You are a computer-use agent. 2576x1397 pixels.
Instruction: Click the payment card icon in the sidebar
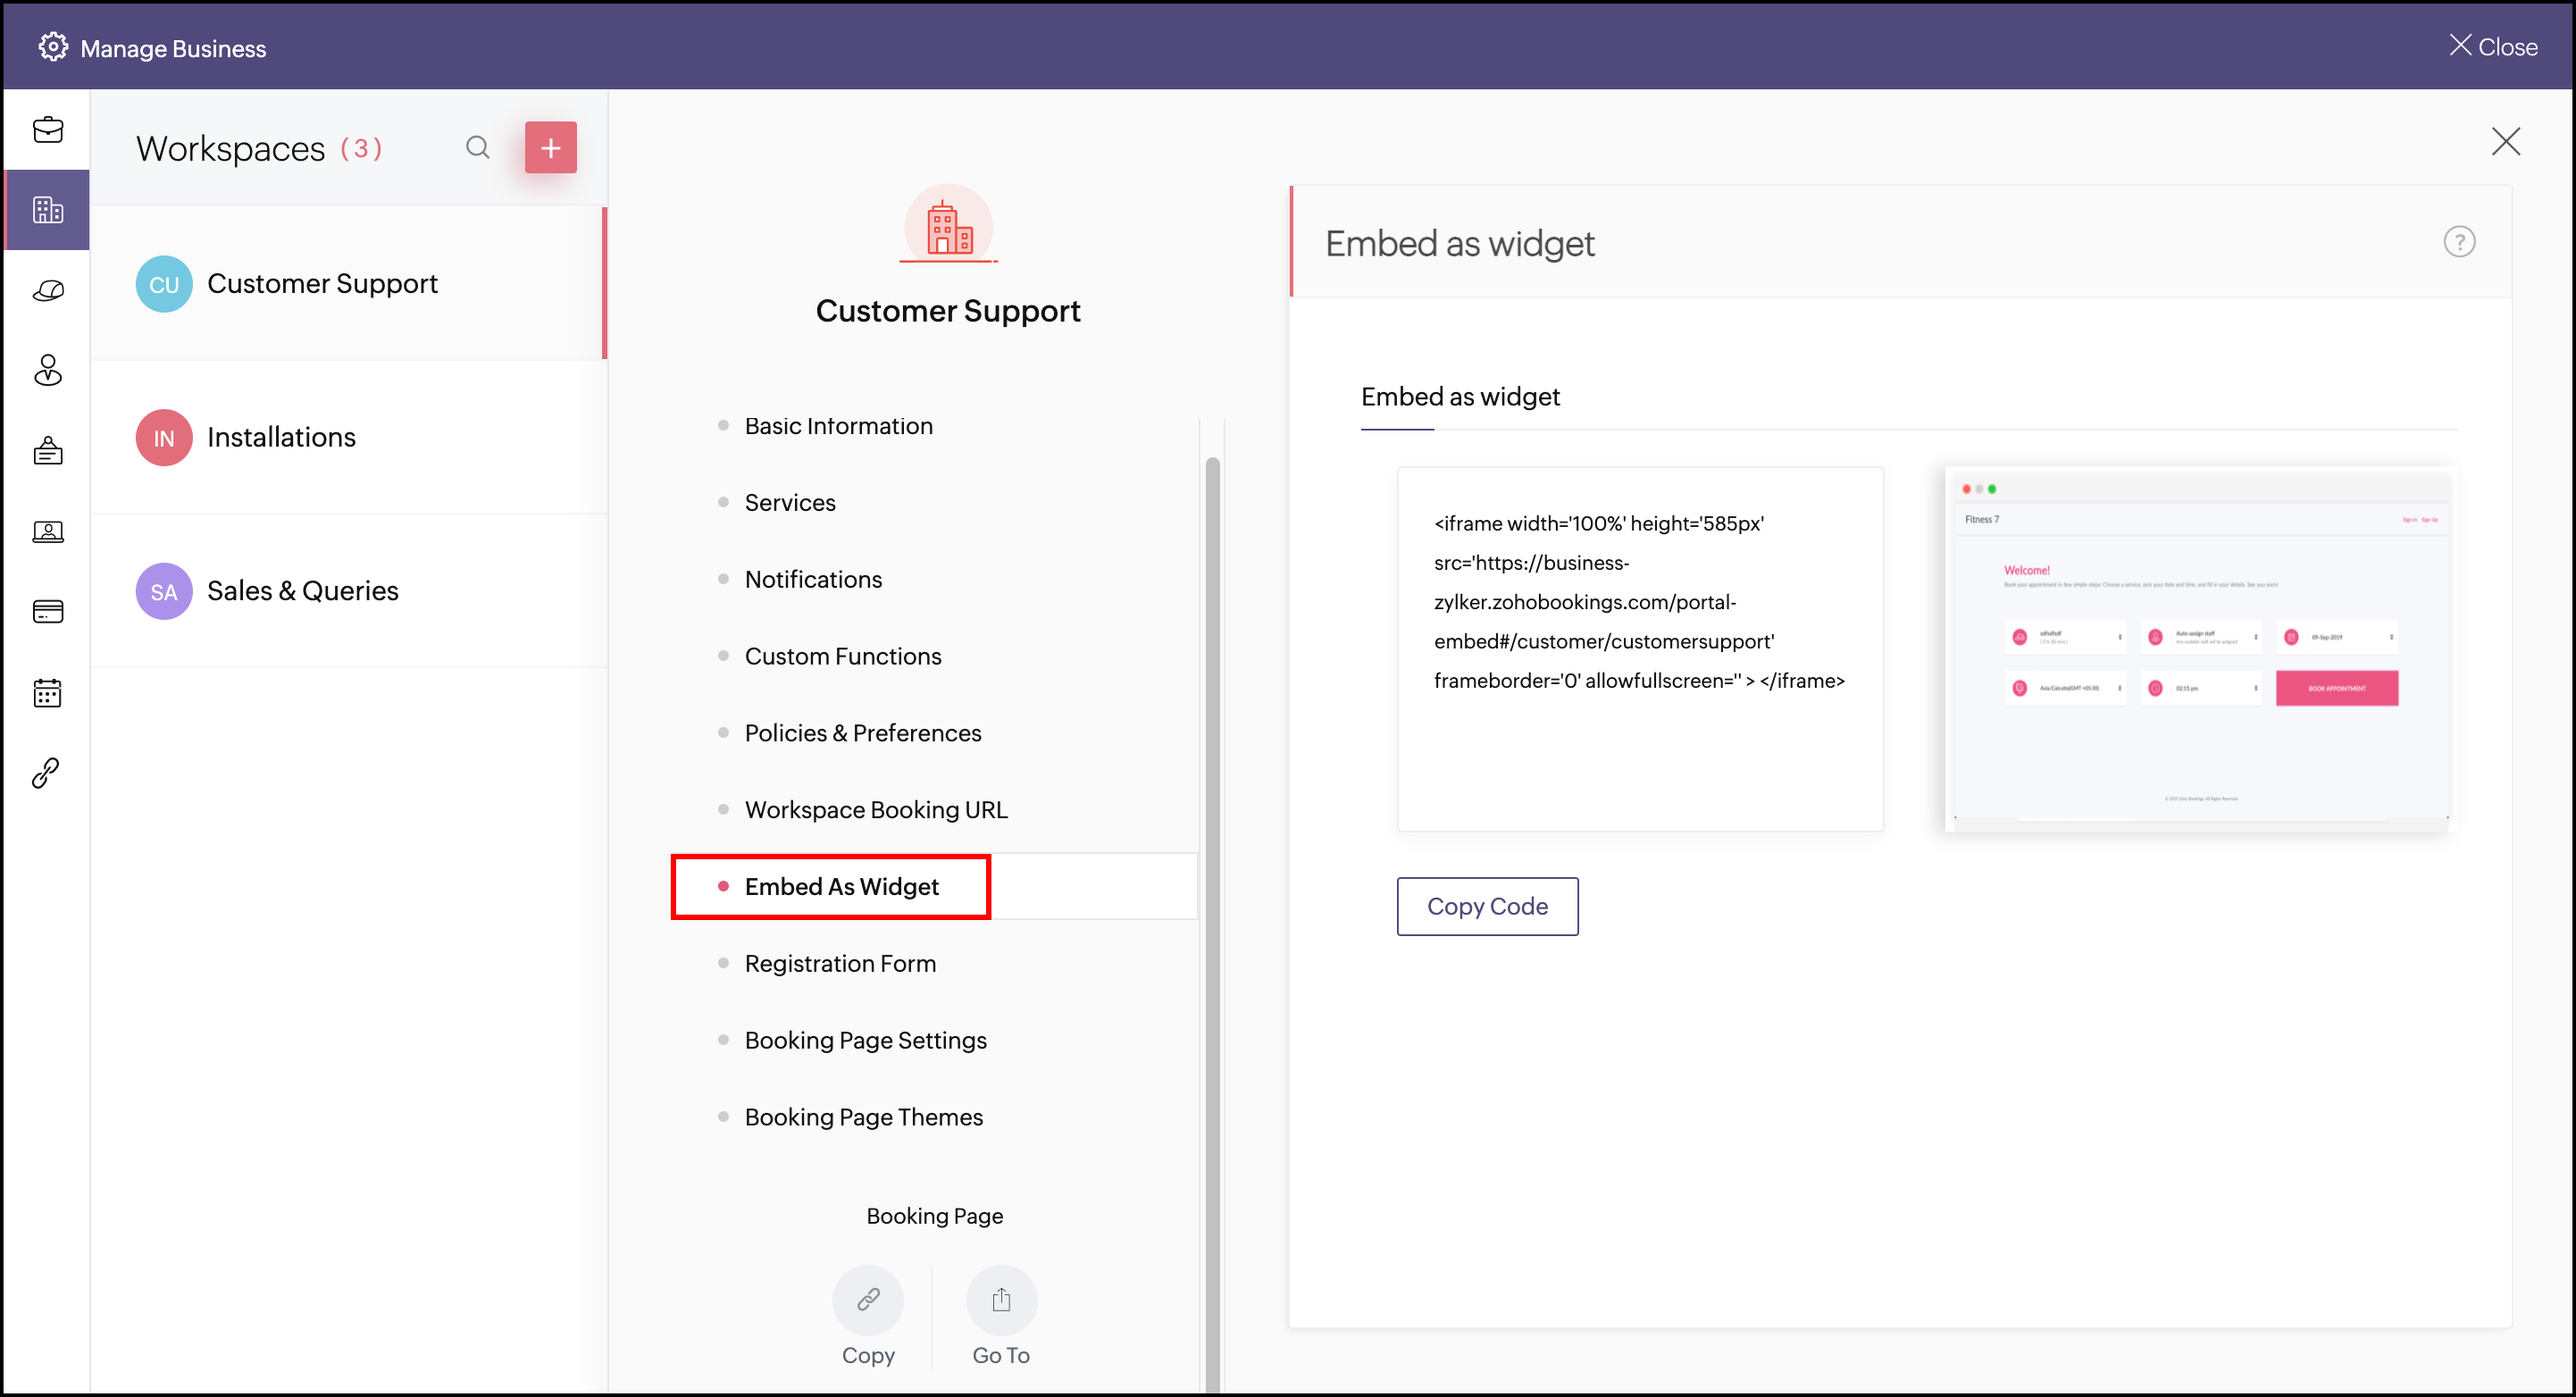point(48,611)
